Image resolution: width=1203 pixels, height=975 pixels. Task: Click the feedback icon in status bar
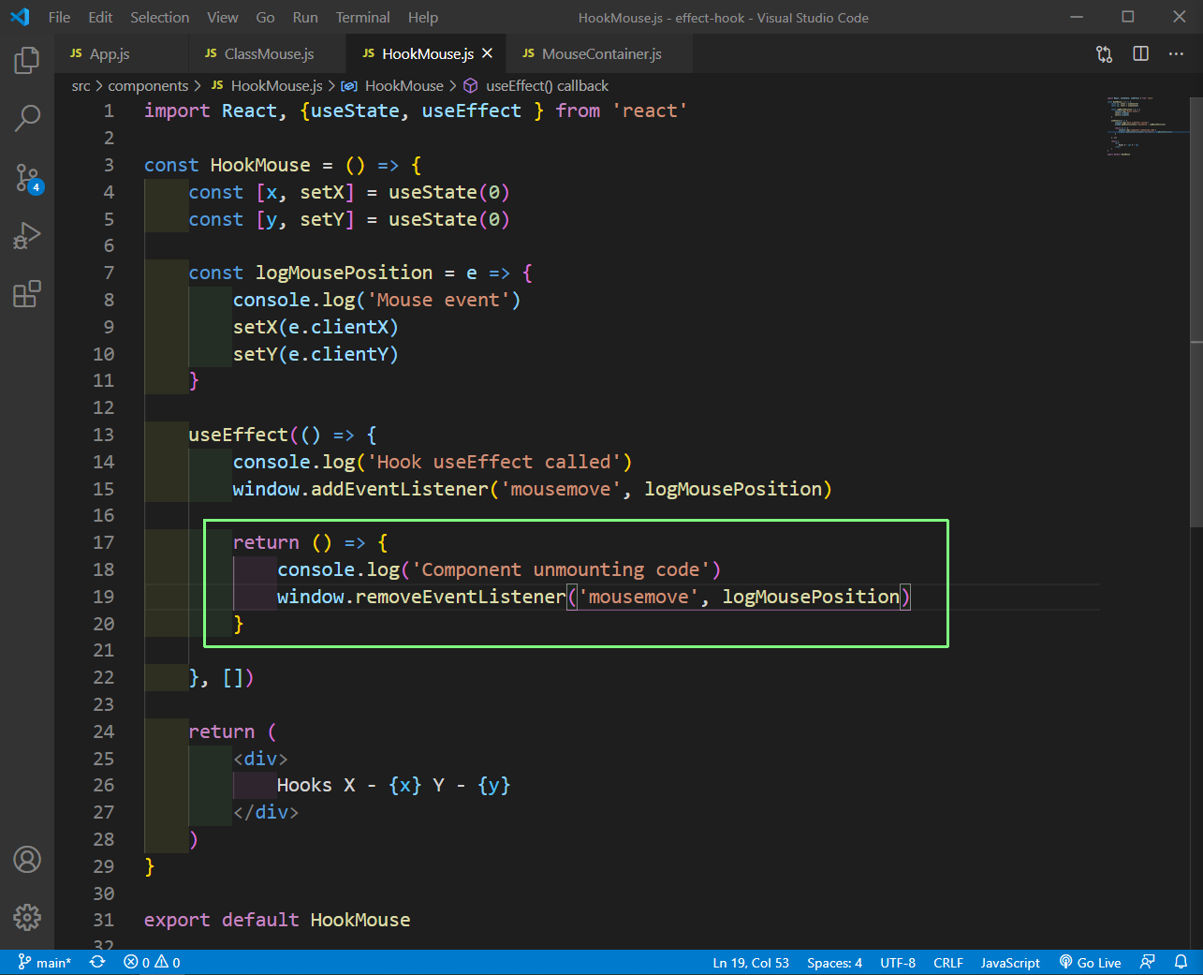click(x=1147, y=962)
